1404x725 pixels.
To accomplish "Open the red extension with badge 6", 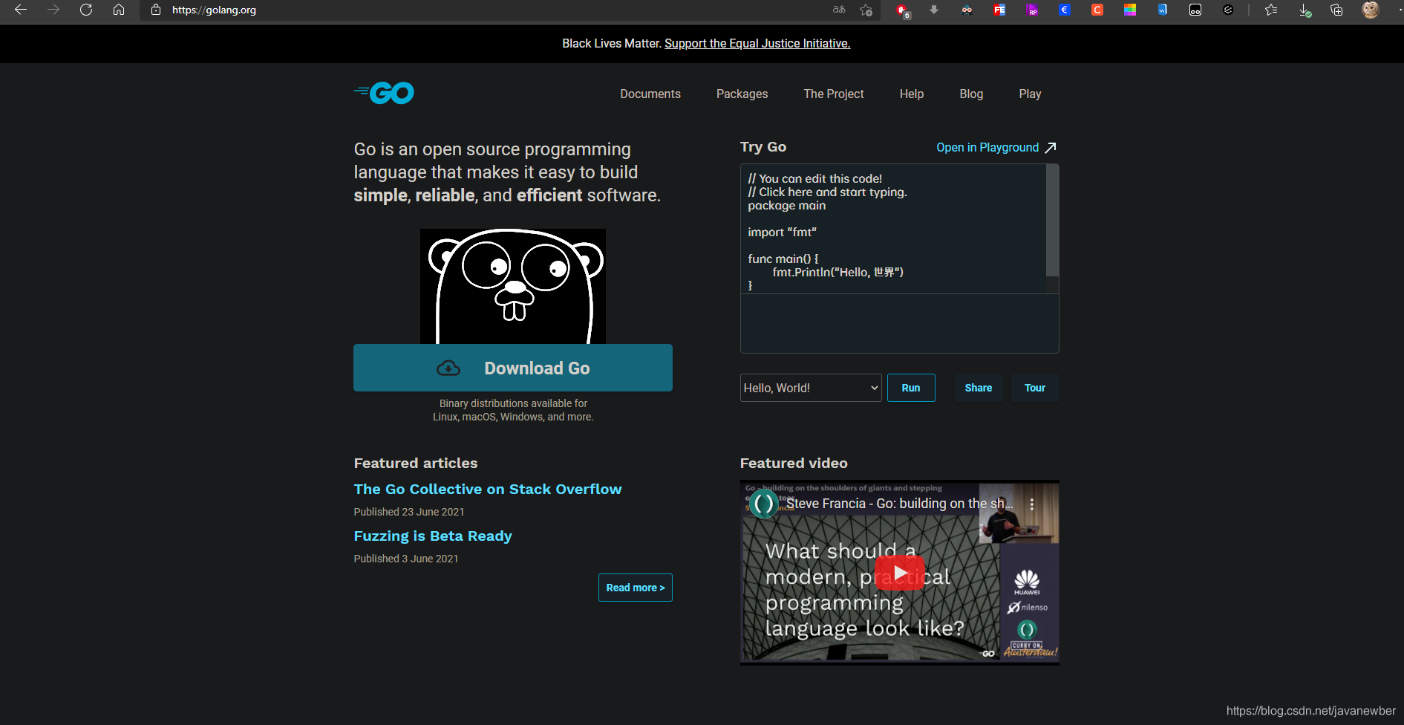I will 902,10.
